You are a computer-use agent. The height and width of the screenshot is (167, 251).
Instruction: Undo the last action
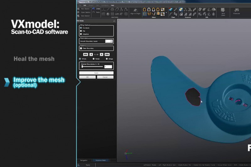point(96,9)
